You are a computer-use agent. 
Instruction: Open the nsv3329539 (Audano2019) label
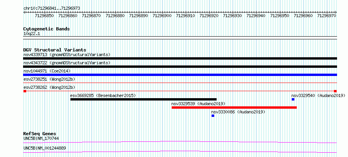198,104
